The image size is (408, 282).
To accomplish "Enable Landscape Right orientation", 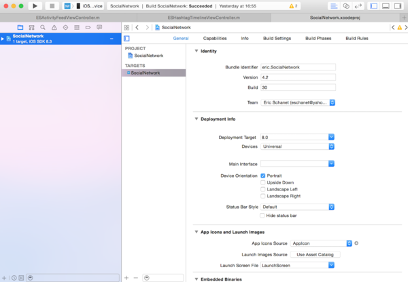I will tap(262, 196).
